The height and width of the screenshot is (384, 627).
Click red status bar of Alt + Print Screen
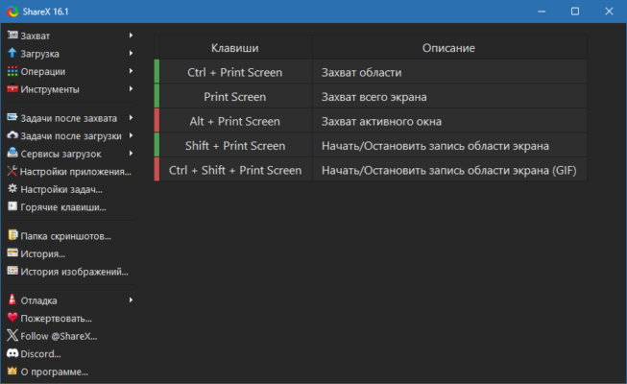point(157,120)
